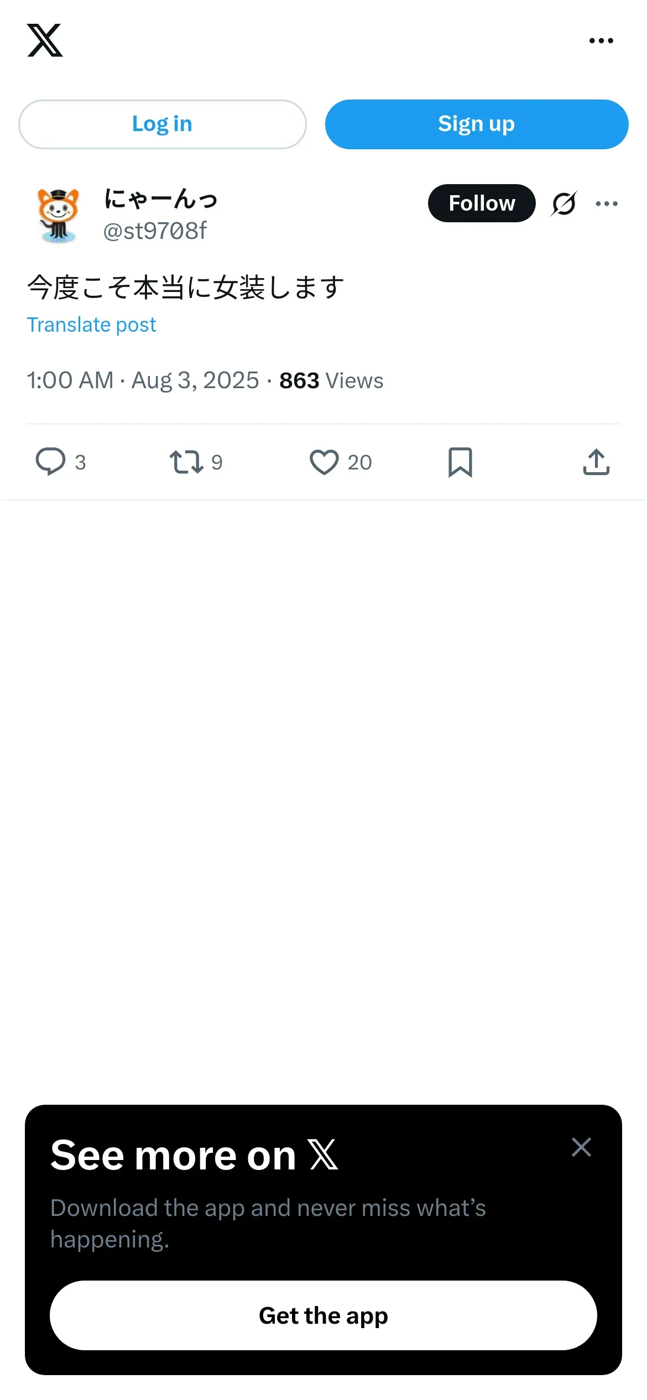
Task: Open the top-right more options menu
Action: click(x=601, y=40)
